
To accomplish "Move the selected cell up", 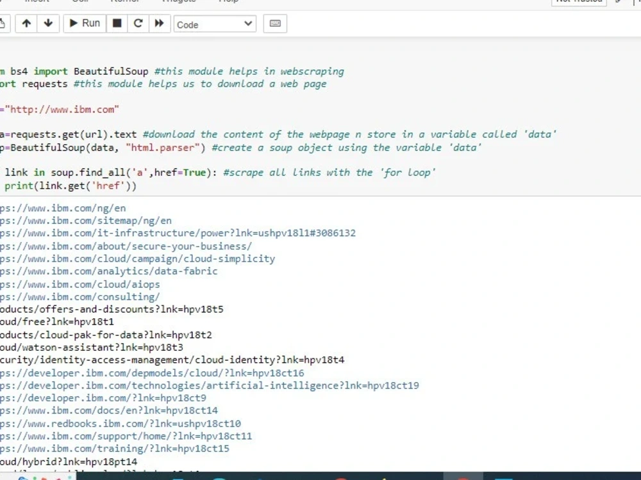I will [26, 23].
